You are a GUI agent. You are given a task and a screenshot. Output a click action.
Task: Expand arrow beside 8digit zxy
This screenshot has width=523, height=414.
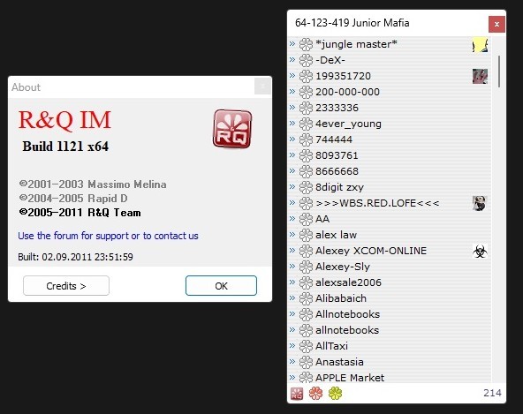click(292, 187)
